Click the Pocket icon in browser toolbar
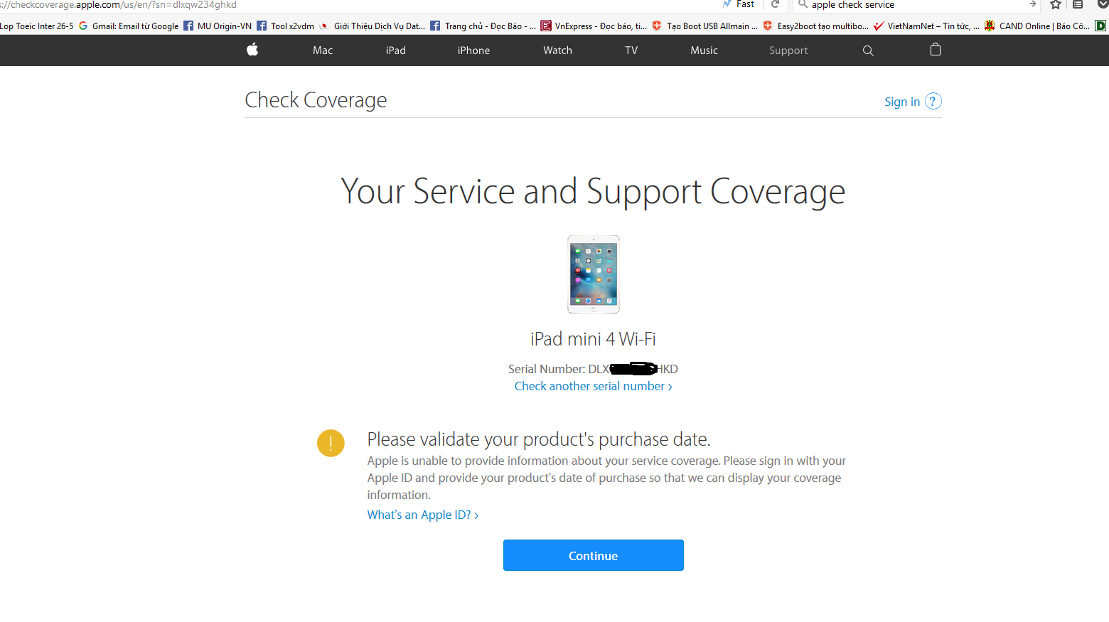The image size is (1109, 622). pyautogui.click(x=1103, y=4)
